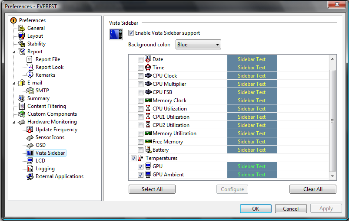Viewport: 349px width, 221px height.
Task: Click the Select All button
Action: click(152, 189)
